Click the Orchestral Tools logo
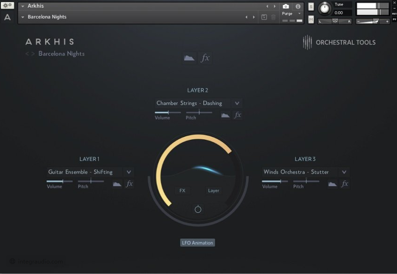 tap(339, 42)
